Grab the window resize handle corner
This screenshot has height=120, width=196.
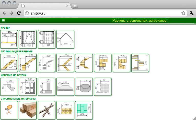194,118
